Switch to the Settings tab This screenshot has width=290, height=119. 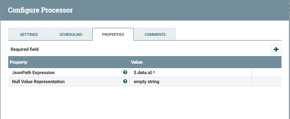pyautogui.click(x=29, y=34)
